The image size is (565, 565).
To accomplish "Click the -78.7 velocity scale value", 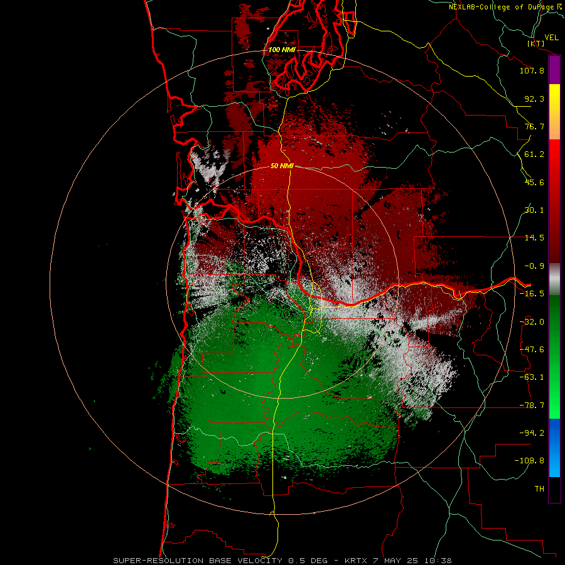I will pos(532,406).
